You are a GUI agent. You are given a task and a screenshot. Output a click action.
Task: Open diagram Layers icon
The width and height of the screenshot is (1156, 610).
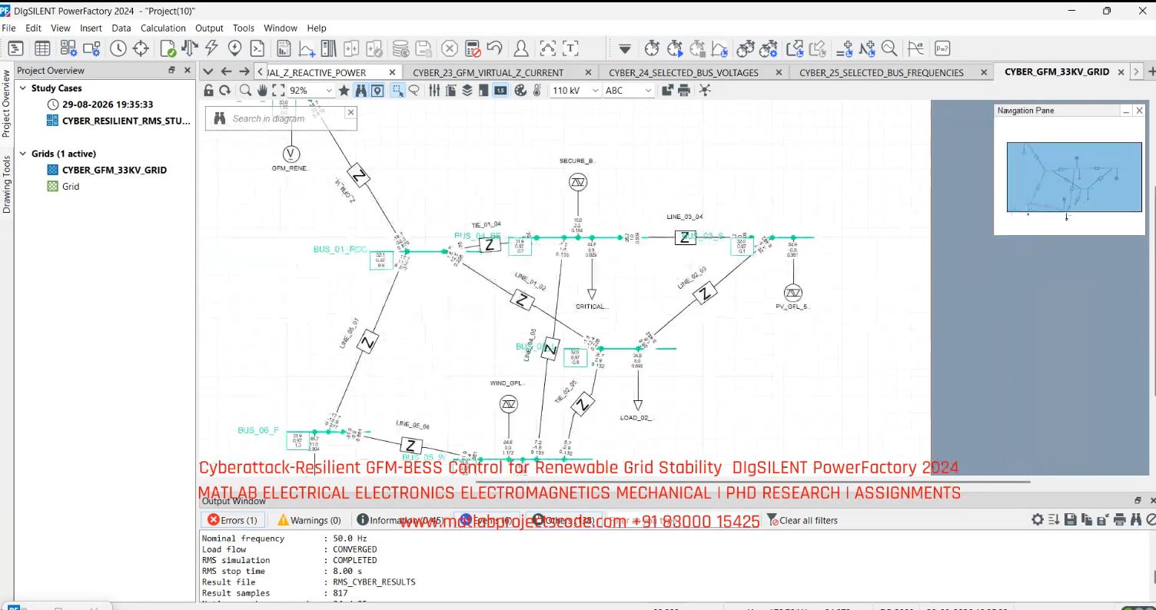[467, 91]
